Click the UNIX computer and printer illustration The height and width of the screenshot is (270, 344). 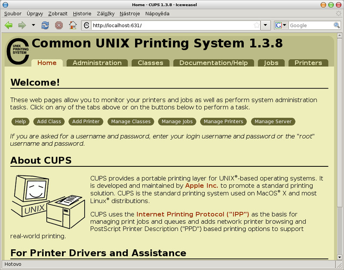48,202
